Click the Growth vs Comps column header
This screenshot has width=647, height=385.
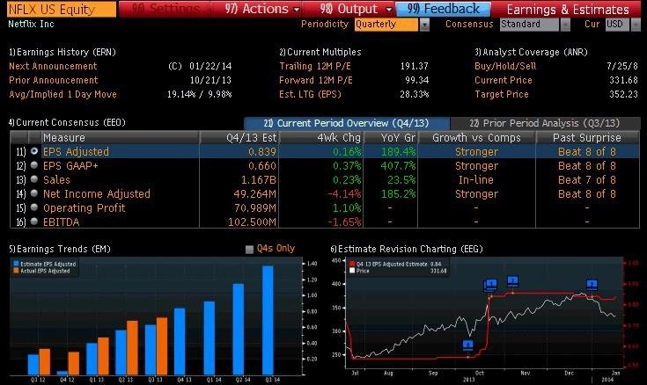coord(476,138)
